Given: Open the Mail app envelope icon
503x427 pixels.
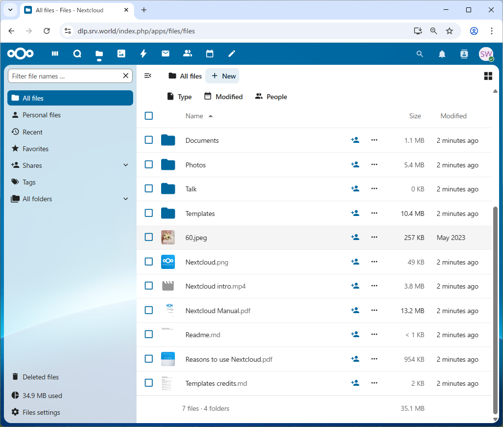Looking at the screenshot, I should point(166,54).
